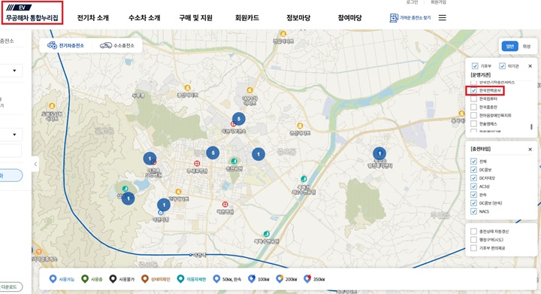Viewport: 541px width, 294px height.
Task: Enable 충전상태 자동갱신 option
Action: coord(473,231)
